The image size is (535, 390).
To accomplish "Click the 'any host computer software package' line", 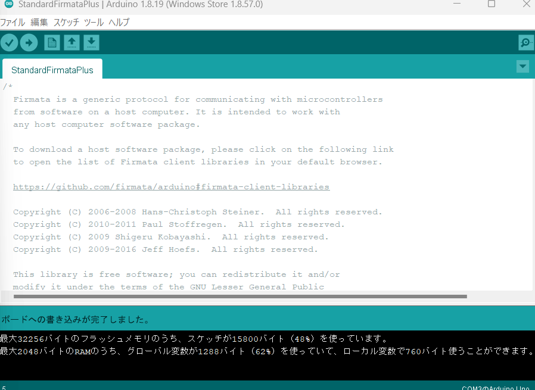I will pyautogui.click(x=107, y=124).
